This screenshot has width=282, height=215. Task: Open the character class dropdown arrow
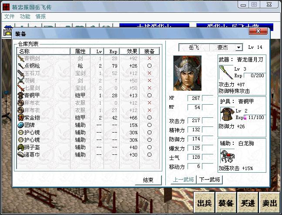point(238,48)
